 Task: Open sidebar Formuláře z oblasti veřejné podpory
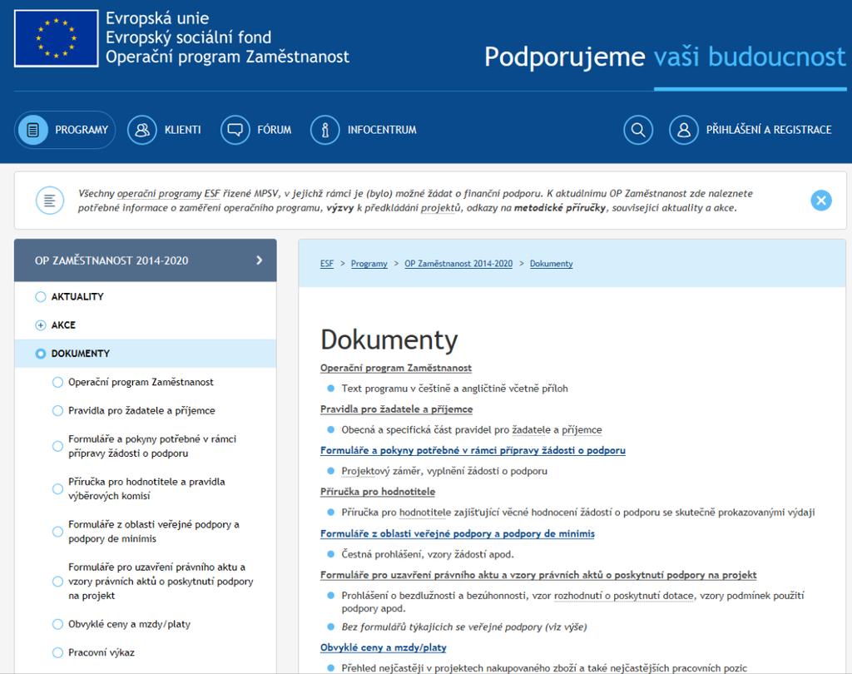click(x=154, y=532)
